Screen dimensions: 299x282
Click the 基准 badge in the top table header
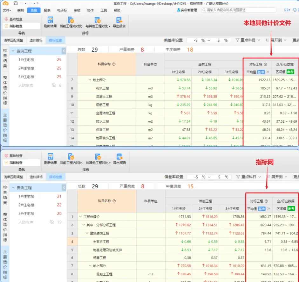tap(261, 72)
